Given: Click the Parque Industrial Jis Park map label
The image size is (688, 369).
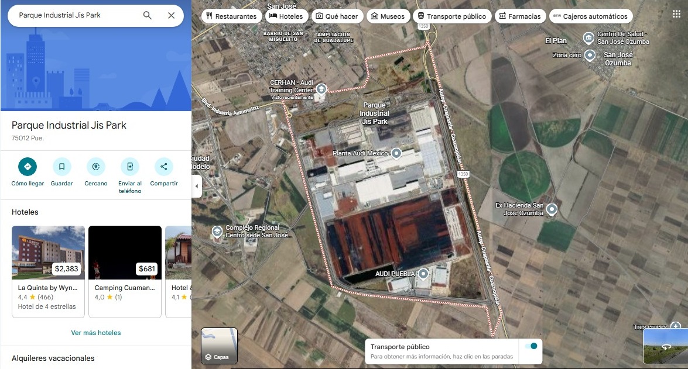Looking at the screenshot, I should coord(374,113).
